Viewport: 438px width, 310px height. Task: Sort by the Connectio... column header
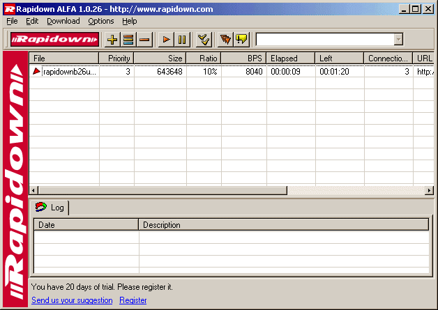tap(388, 59)
